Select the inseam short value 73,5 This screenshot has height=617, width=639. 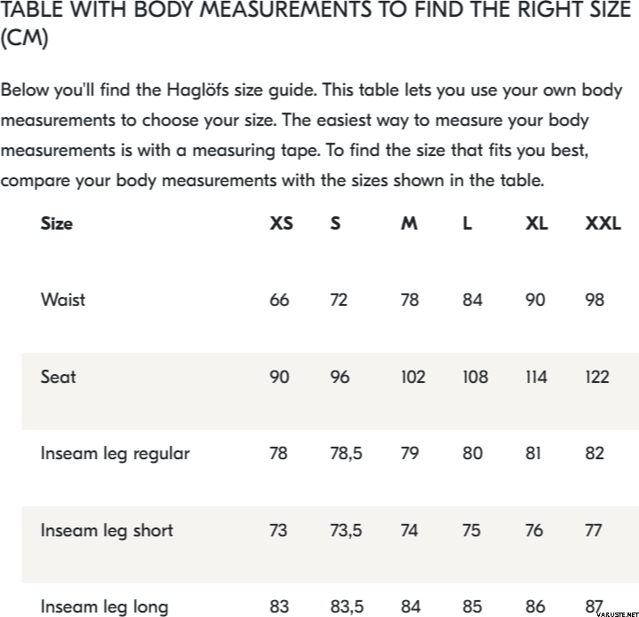click(x=346, y=531)
